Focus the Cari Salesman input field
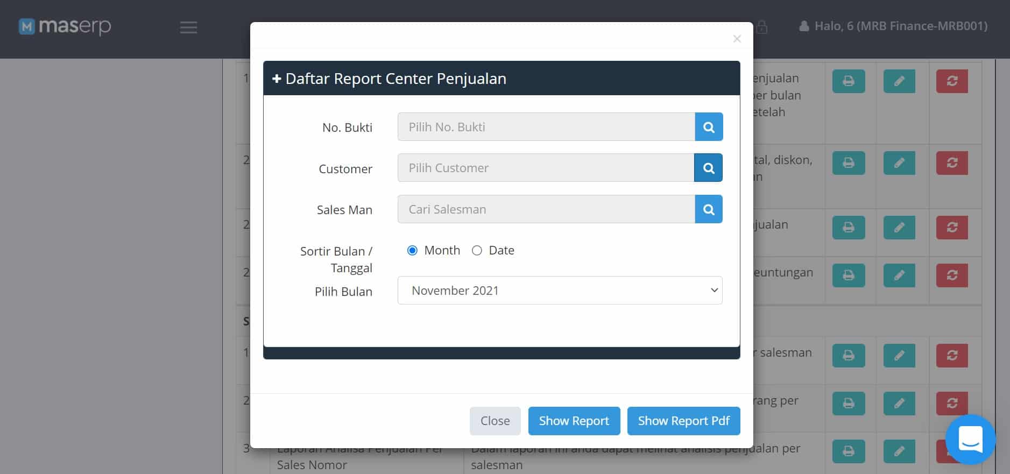1010x474 pixels. click(x=546, y=209)
